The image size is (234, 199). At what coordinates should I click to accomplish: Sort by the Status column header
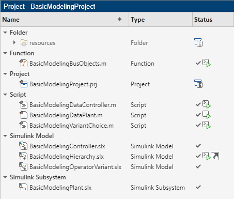213,20
